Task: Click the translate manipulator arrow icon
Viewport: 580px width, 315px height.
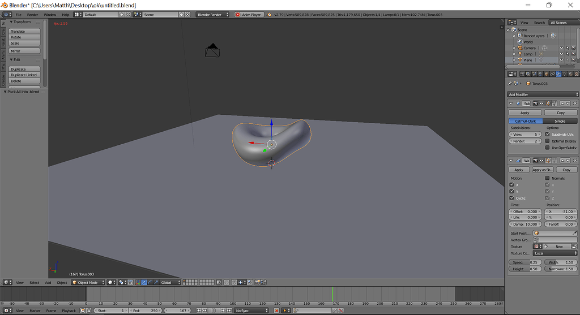Action: [144, 283]
